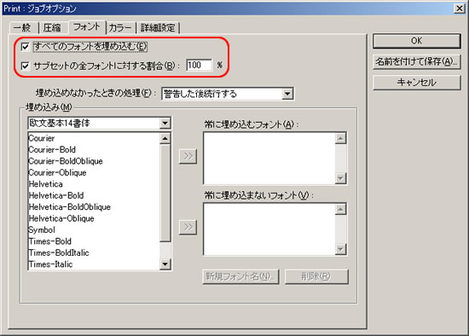Click the >> button beside always-embed font list
This screenshot has width=469, height=336.
coord(188,156)
